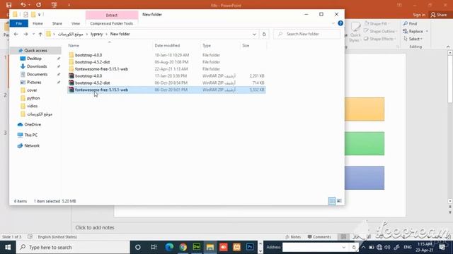Select Quick access in navigation pane
Viewport: 453px width, 254px height.
35,50
